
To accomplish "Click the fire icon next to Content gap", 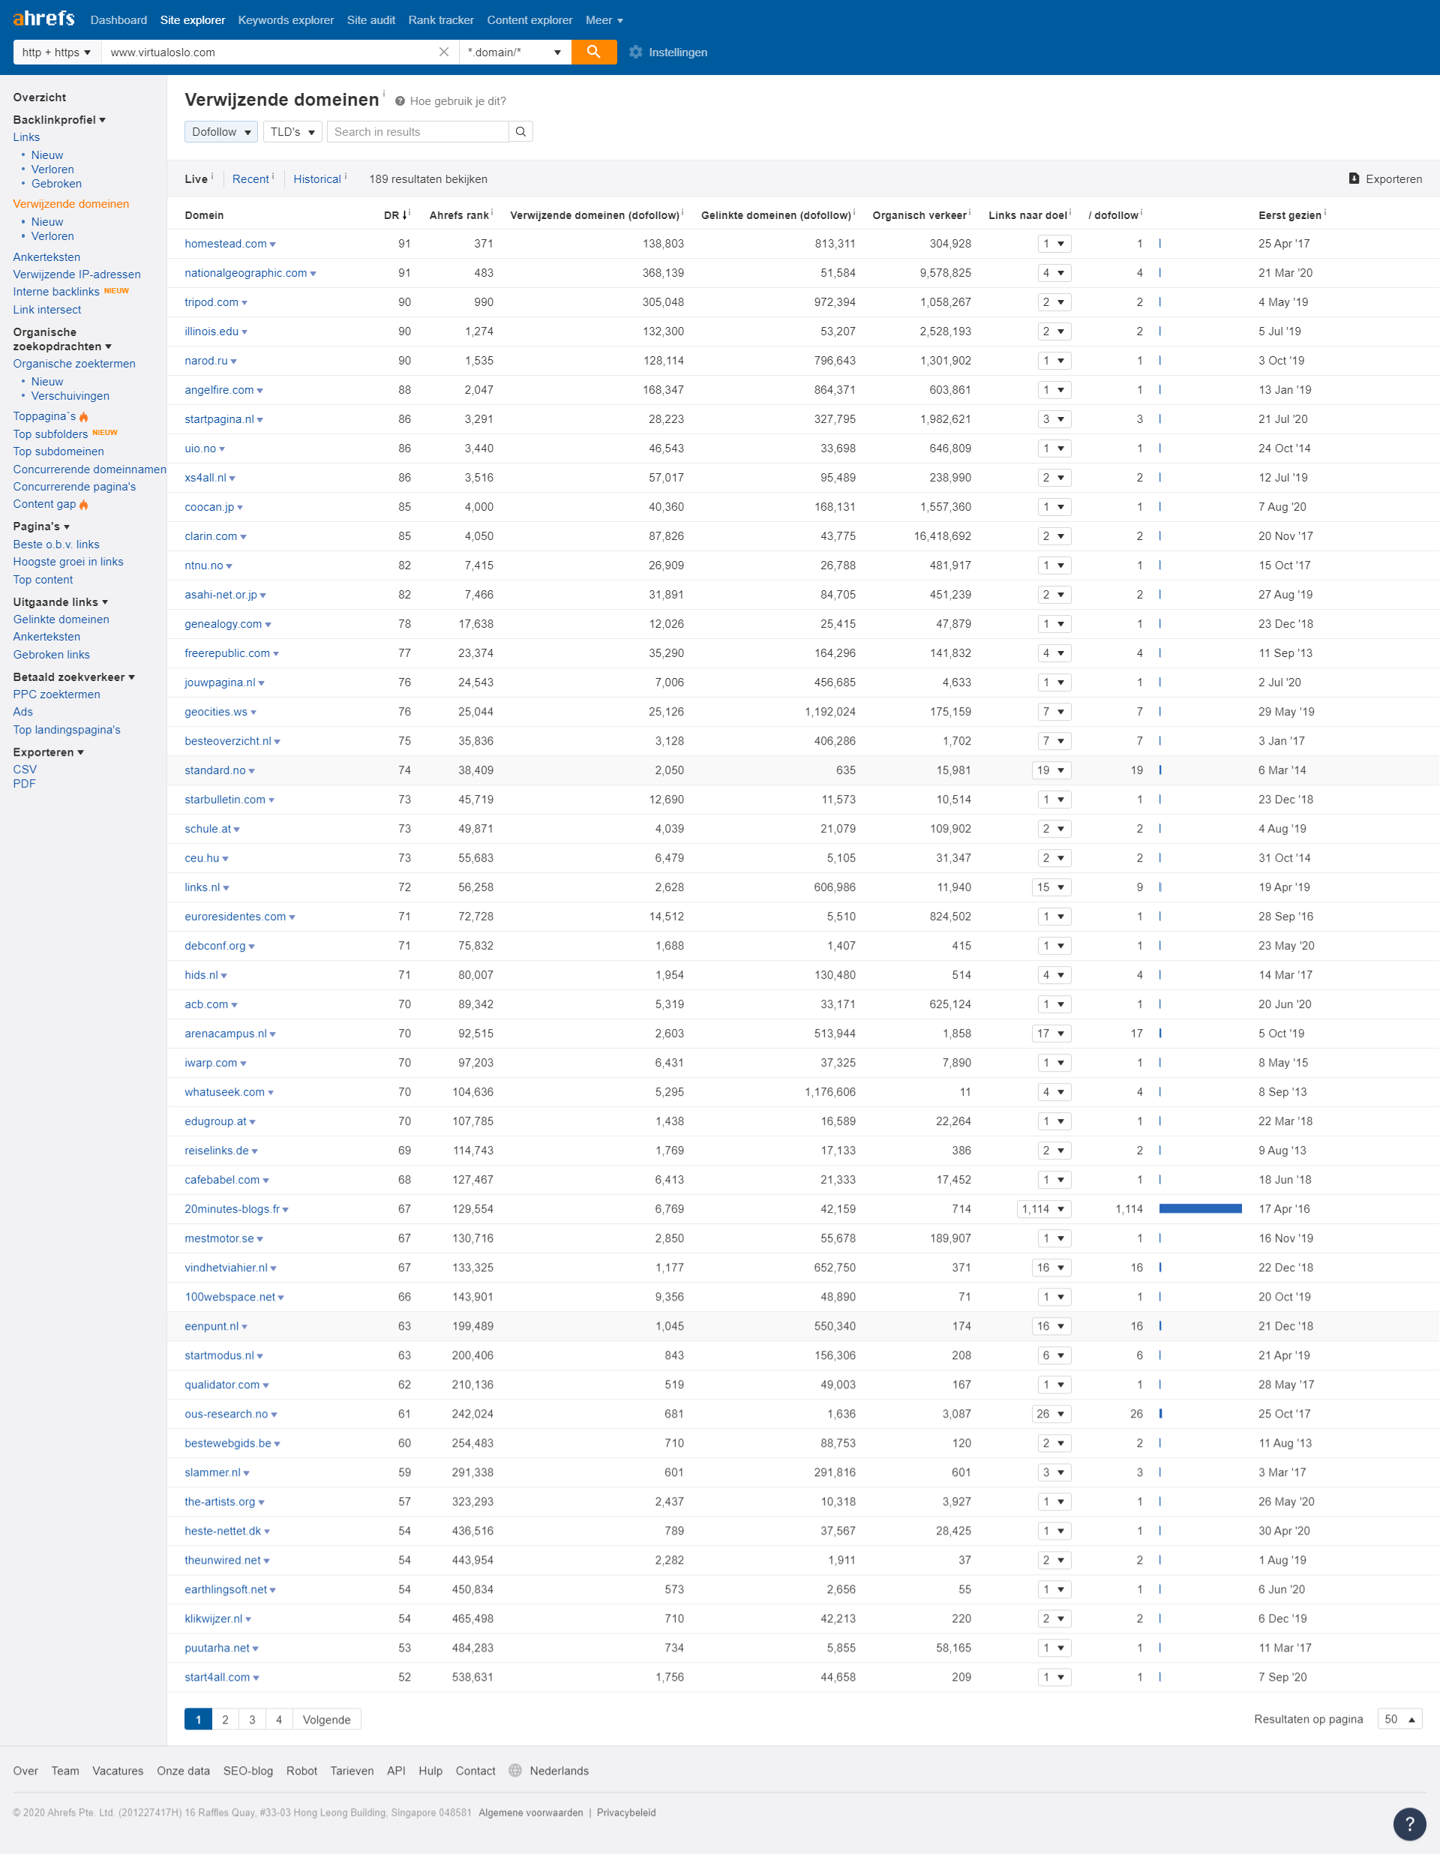I will [83, 504].
